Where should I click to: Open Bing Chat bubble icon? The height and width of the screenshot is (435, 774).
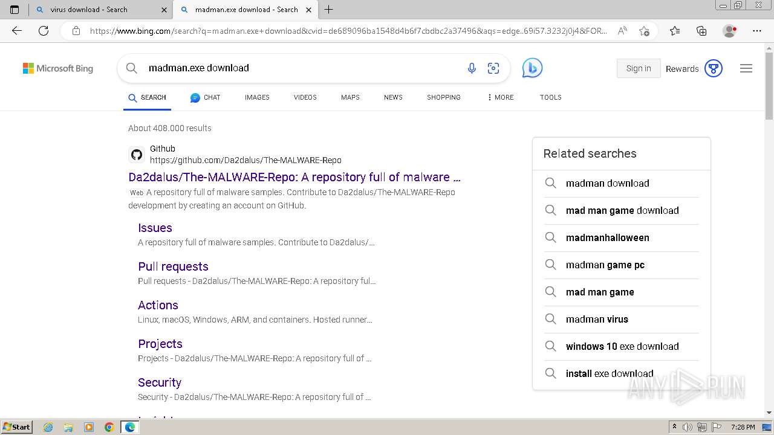tap(532, 68)
